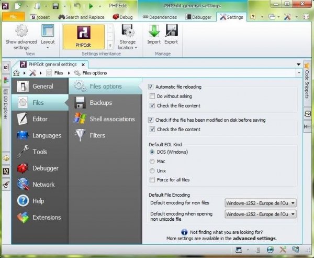Open the Help settings category

[x=40, y=201]
